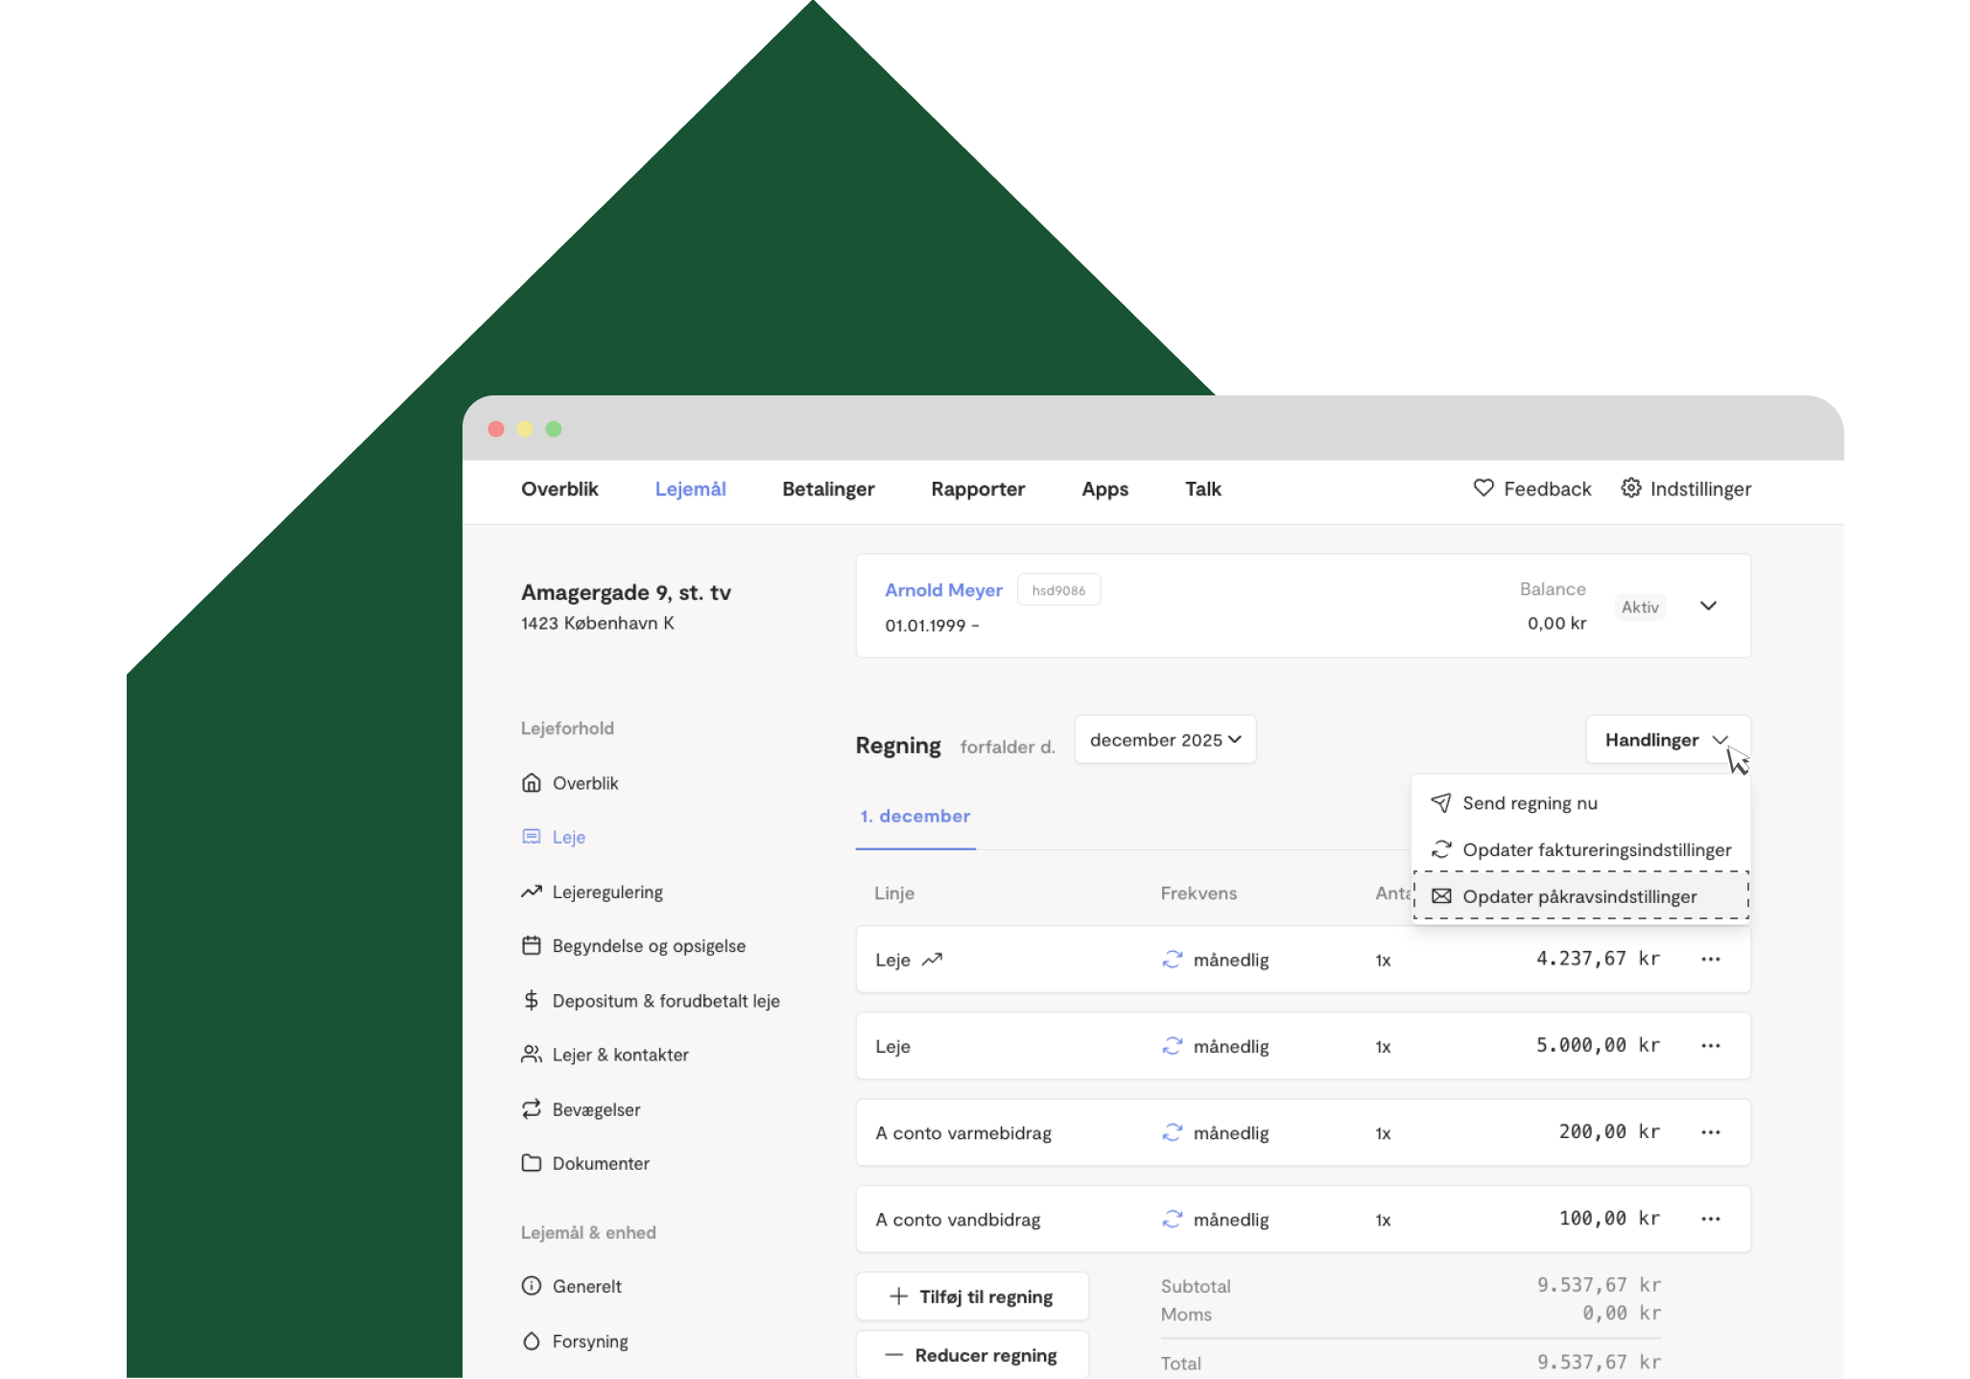Screen dimensions: 1970x1379
Task: Open the three-dot menu for 5.000,00 kr line
Action: (x=1710, y=1045)
